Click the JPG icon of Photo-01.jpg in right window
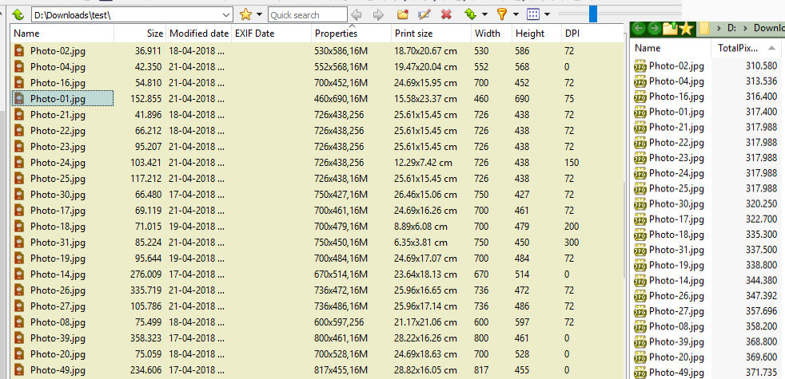 (640, 112)
